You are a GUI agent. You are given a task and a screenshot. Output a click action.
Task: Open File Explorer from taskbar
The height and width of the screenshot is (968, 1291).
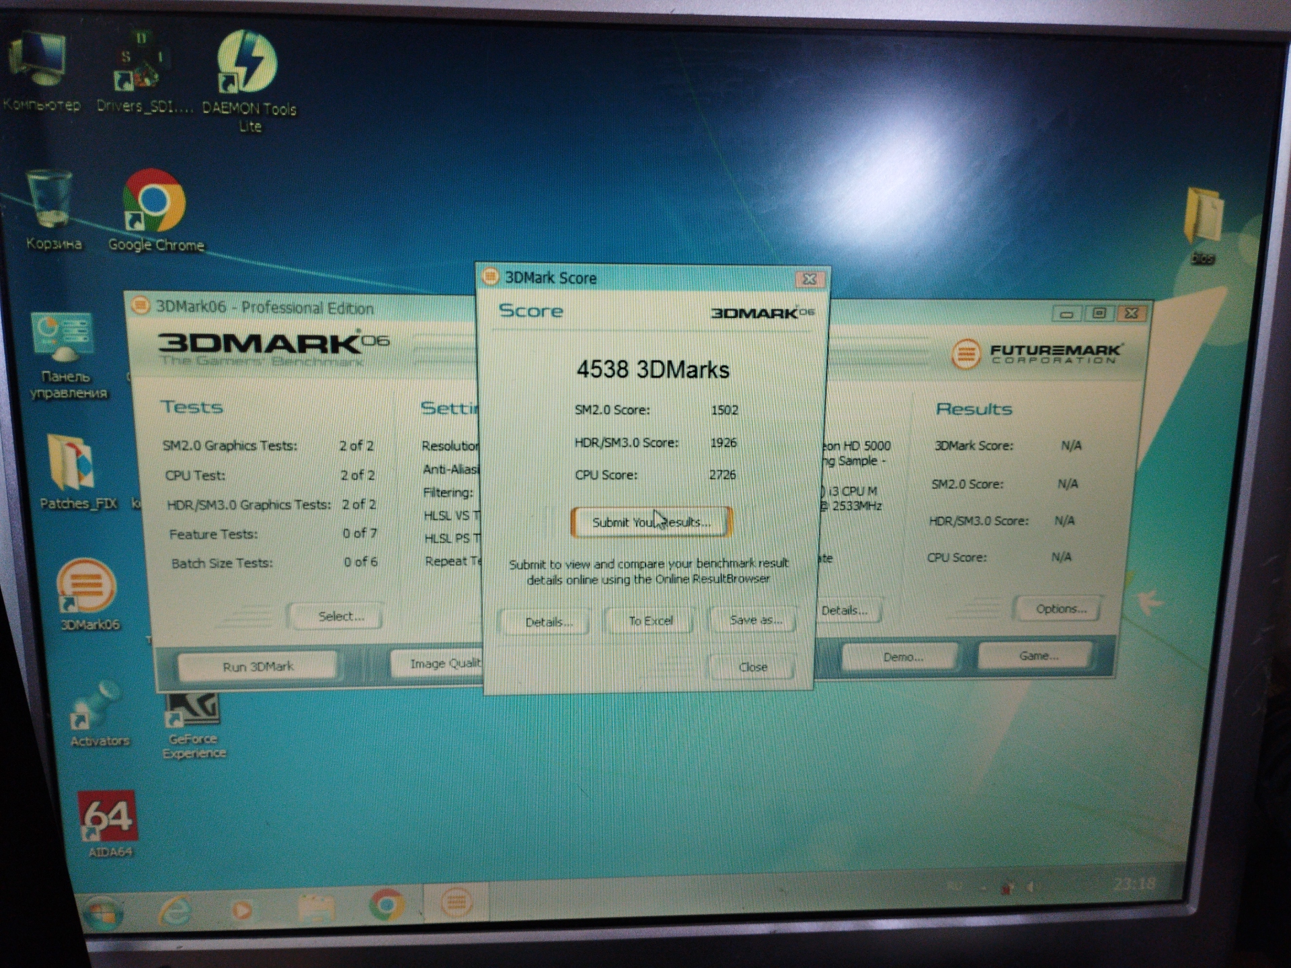316,908
